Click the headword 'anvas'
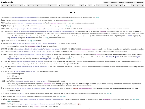This screenshot has height=109, width=145. 3,96
